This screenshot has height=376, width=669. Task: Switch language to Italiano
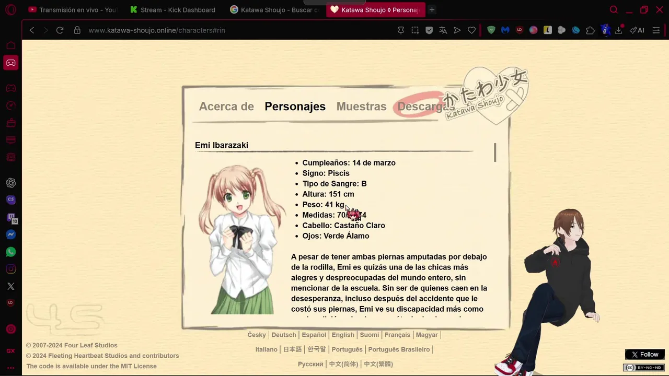[x=267, y=349]
